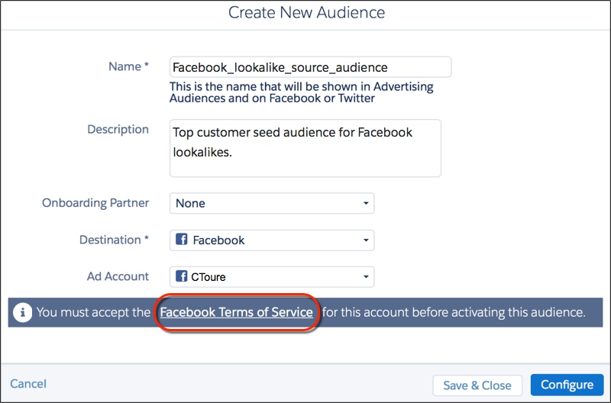Screen dimensions: 611x403
Task: Click the info icon in the notice banner
Action: point(23,312)
